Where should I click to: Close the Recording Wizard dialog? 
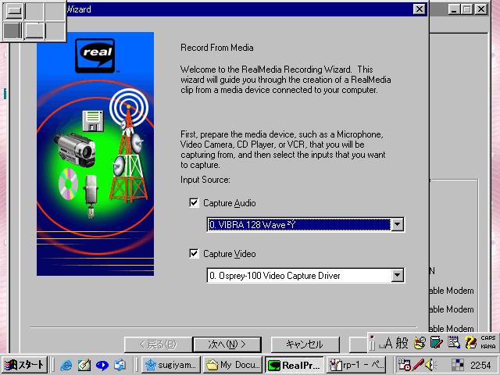coord(420,9)
